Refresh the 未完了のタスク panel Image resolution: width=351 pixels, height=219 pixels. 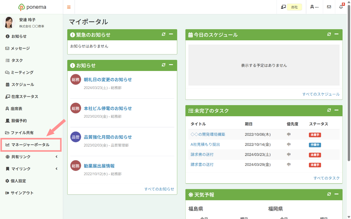[x=329, y=110]
